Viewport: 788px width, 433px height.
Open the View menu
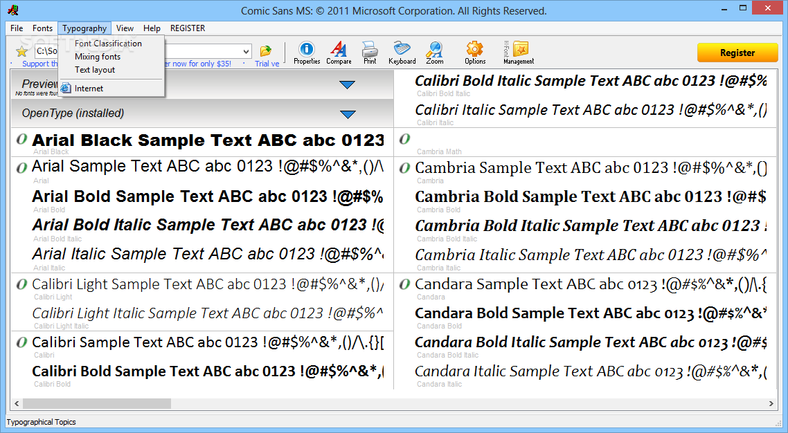[x=125, y=28]
